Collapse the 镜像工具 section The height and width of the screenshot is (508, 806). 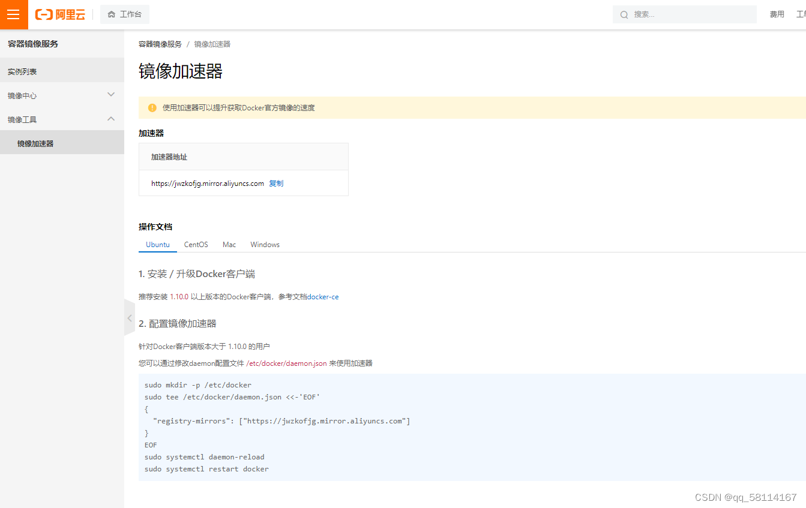[x=62, y=119]
